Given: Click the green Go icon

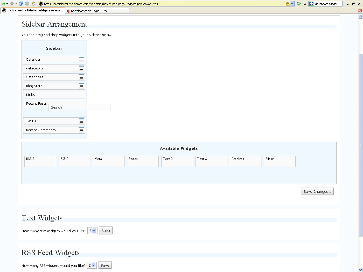Looking at the screenshot, I should (299, 4).
